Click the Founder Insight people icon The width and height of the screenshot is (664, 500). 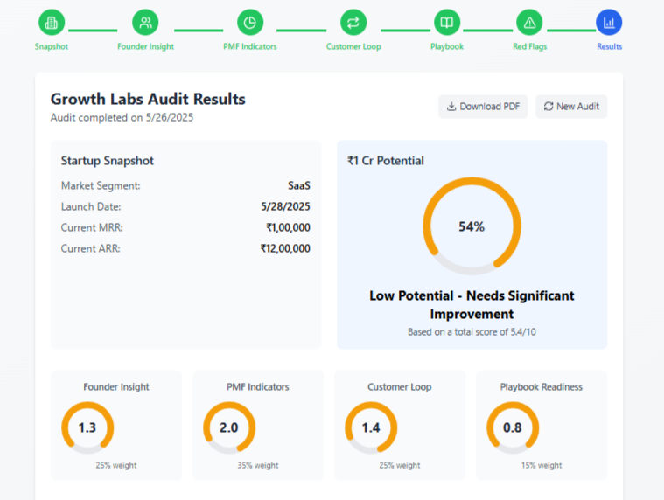[145, 23]
